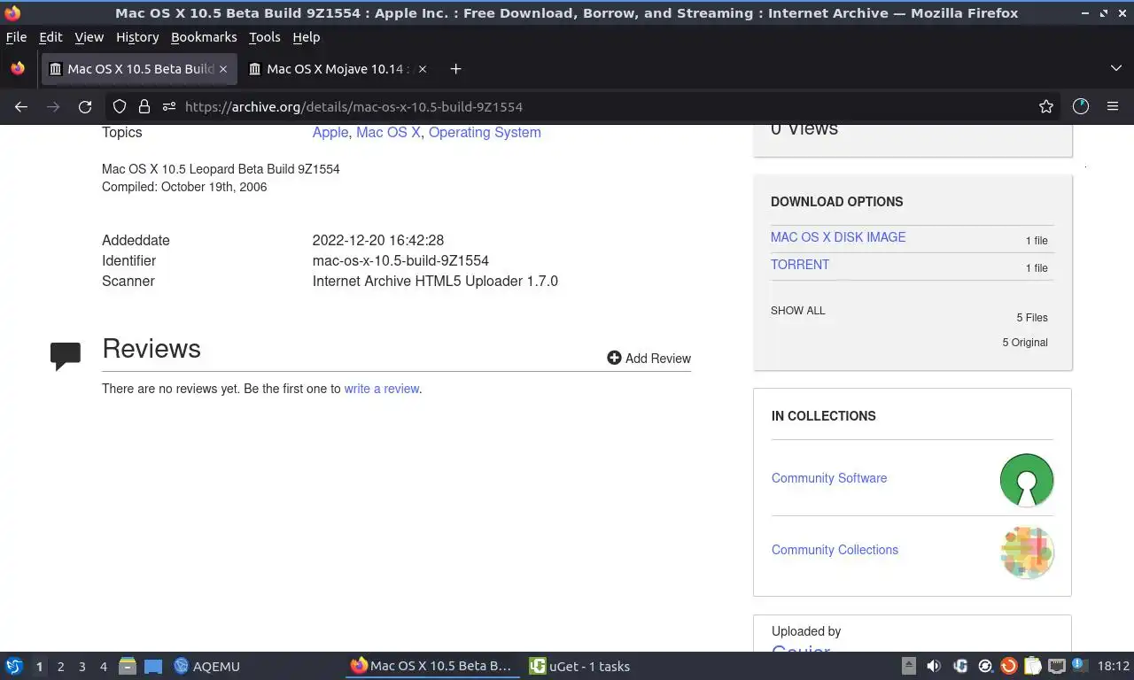Click the Addeddate value 2022-12-20 16:42:28

(378, 240)
